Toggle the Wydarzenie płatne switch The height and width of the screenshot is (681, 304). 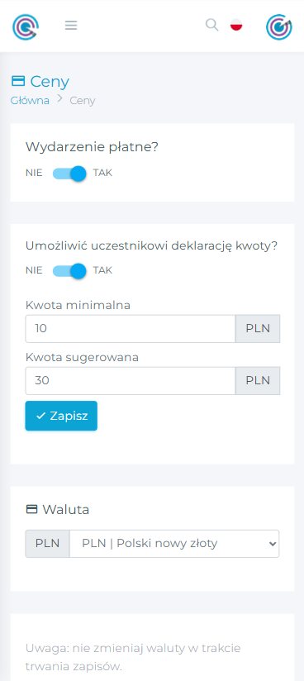coord(69,174)
